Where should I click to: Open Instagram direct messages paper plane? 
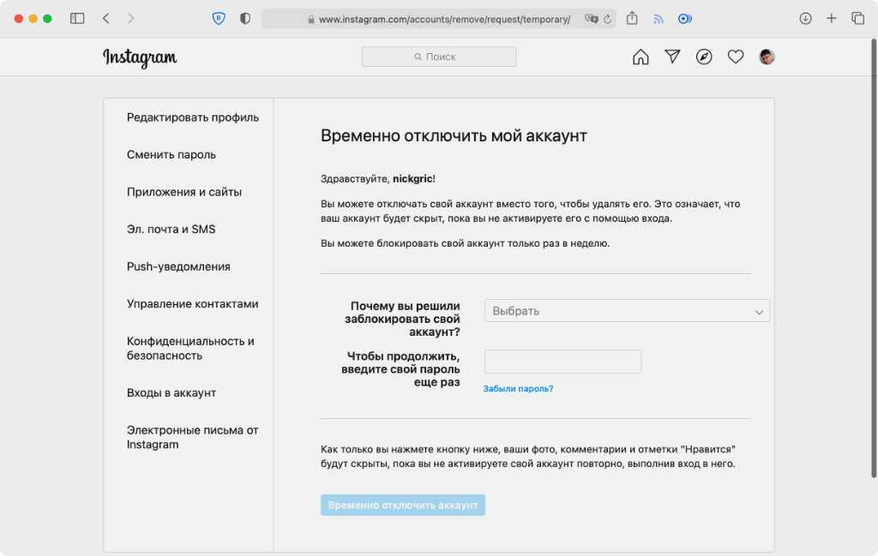click(x=672, y=57)
